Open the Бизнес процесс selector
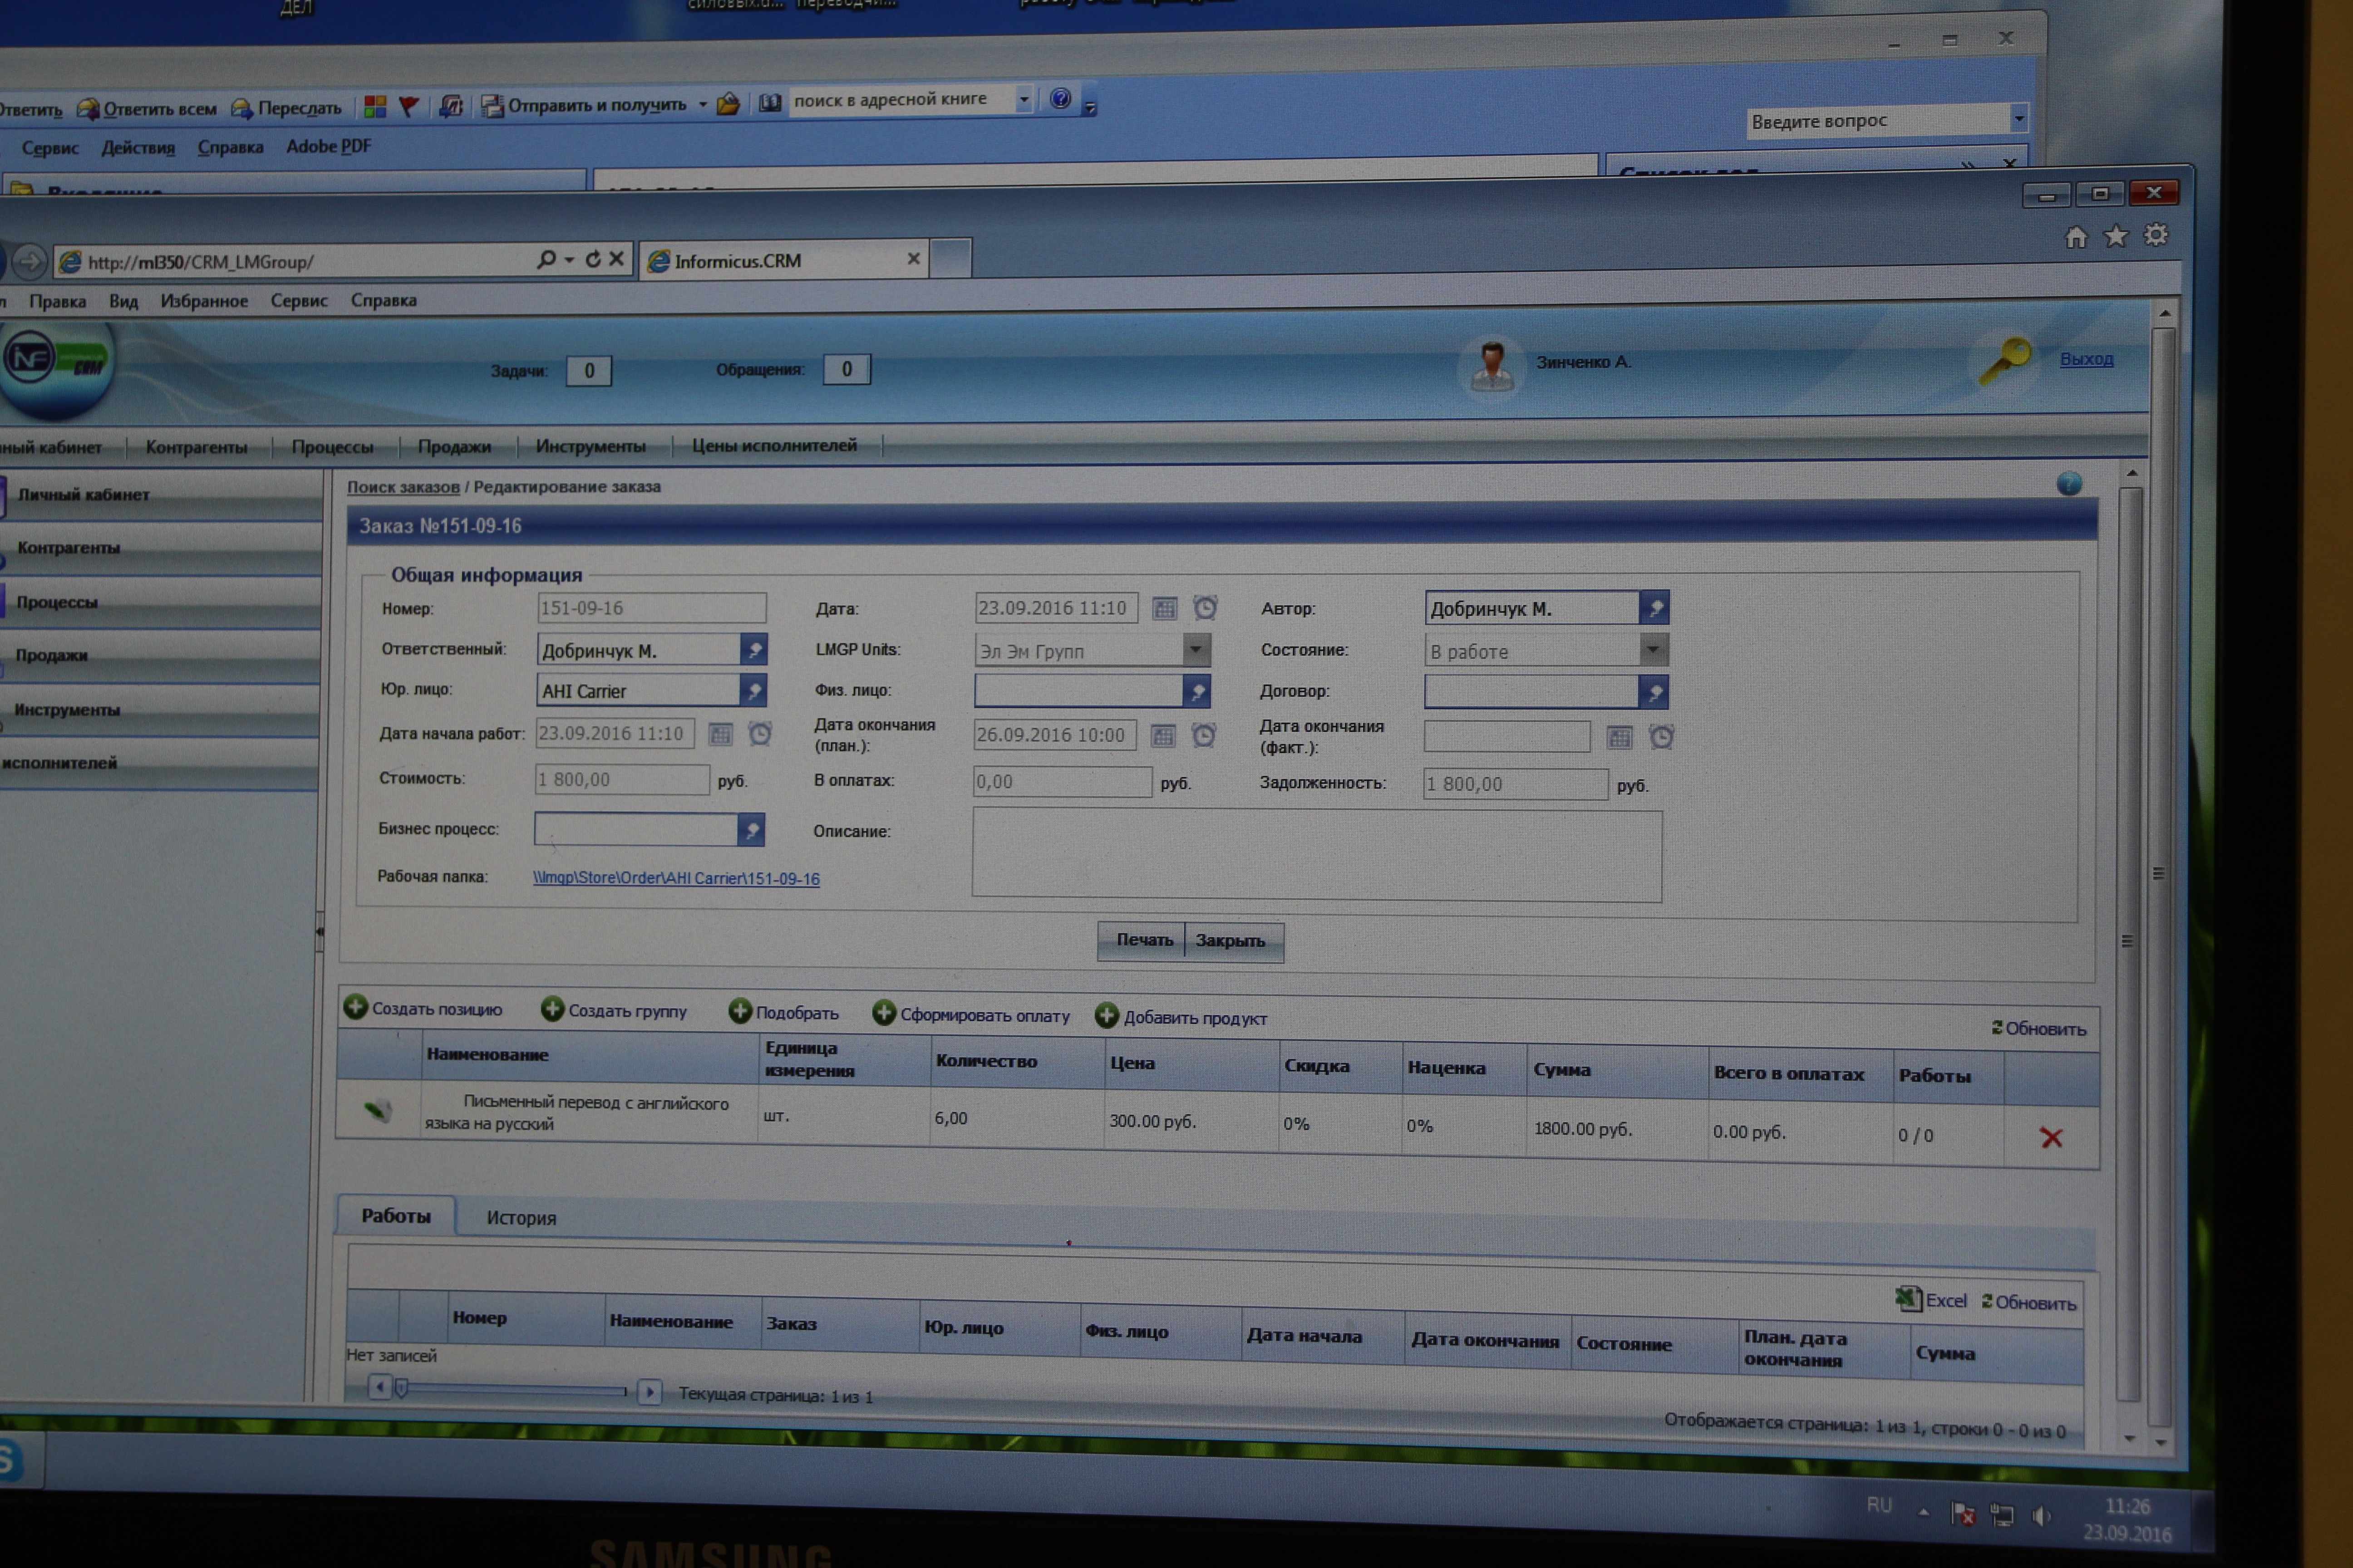 tap(750, 829)
